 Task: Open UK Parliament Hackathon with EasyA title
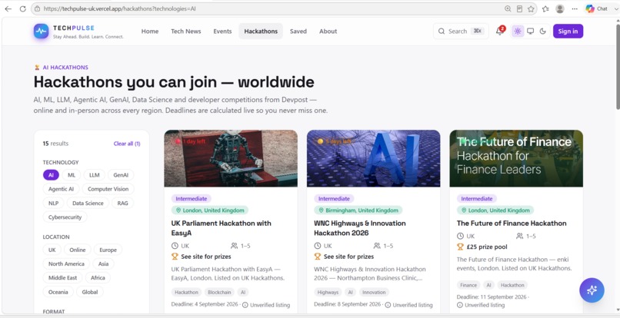[221, 228]
